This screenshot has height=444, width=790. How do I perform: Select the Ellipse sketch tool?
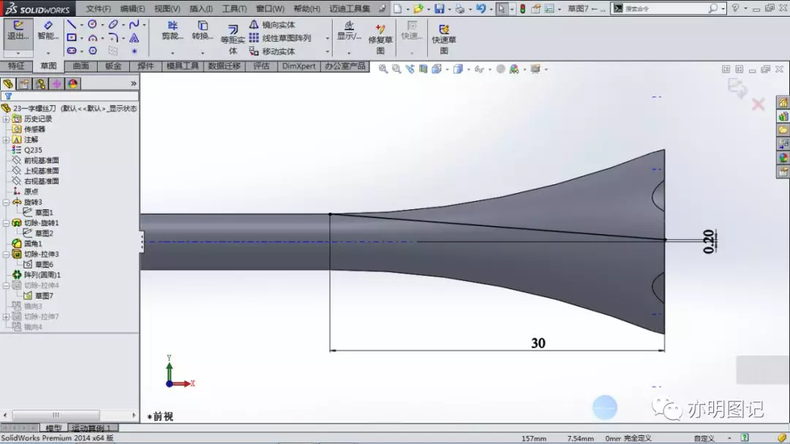click(113, 24)
